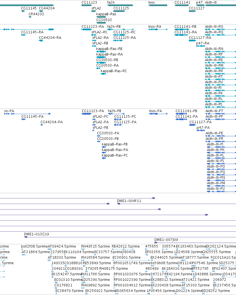The height and width of the screenshot is (295, 236).
Task: Open EST RE42612.5prime
Action: pyautogui.click(x=126, y=246)
